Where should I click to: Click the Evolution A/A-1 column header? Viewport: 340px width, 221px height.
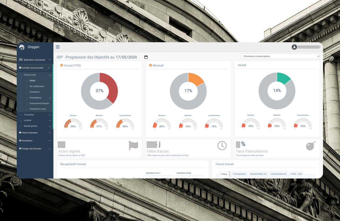(x=153, y=173)
